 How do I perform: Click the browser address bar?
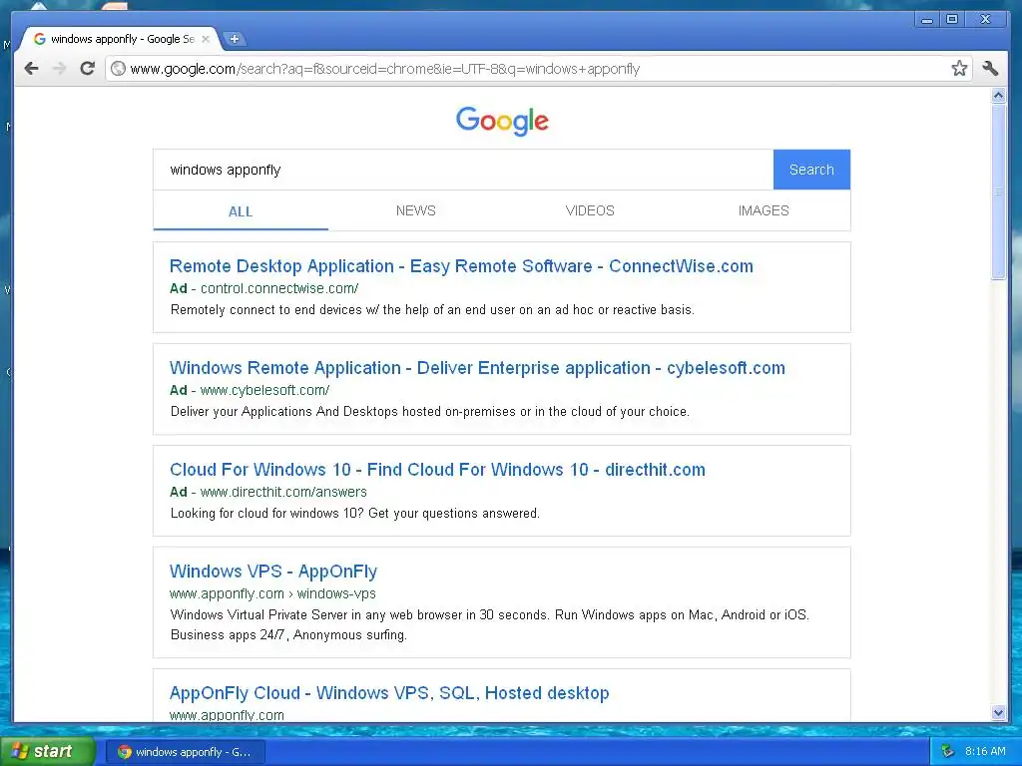click(538, 69)
